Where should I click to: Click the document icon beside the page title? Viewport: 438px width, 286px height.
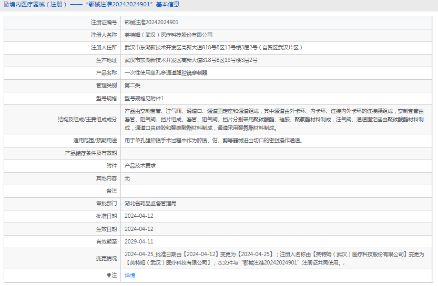pos(6,4)
